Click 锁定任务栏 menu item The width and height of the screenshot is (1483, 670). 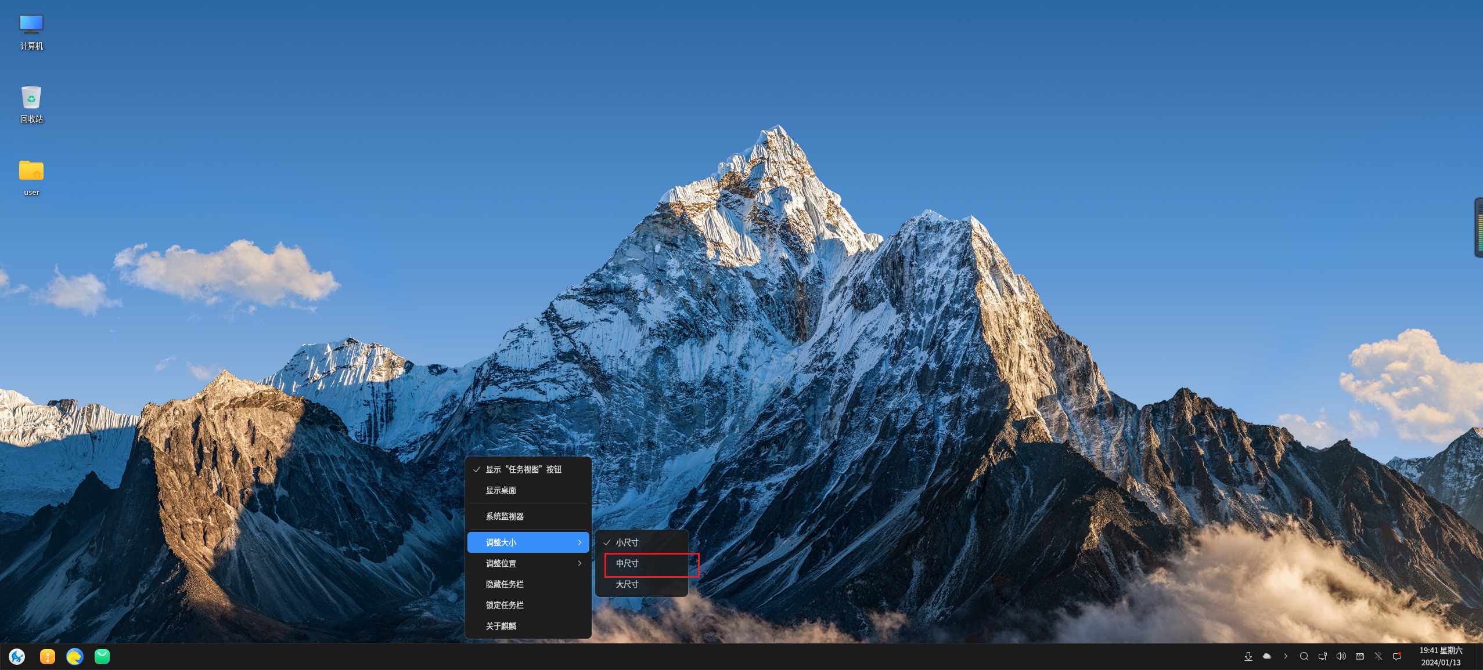[505, 605]
